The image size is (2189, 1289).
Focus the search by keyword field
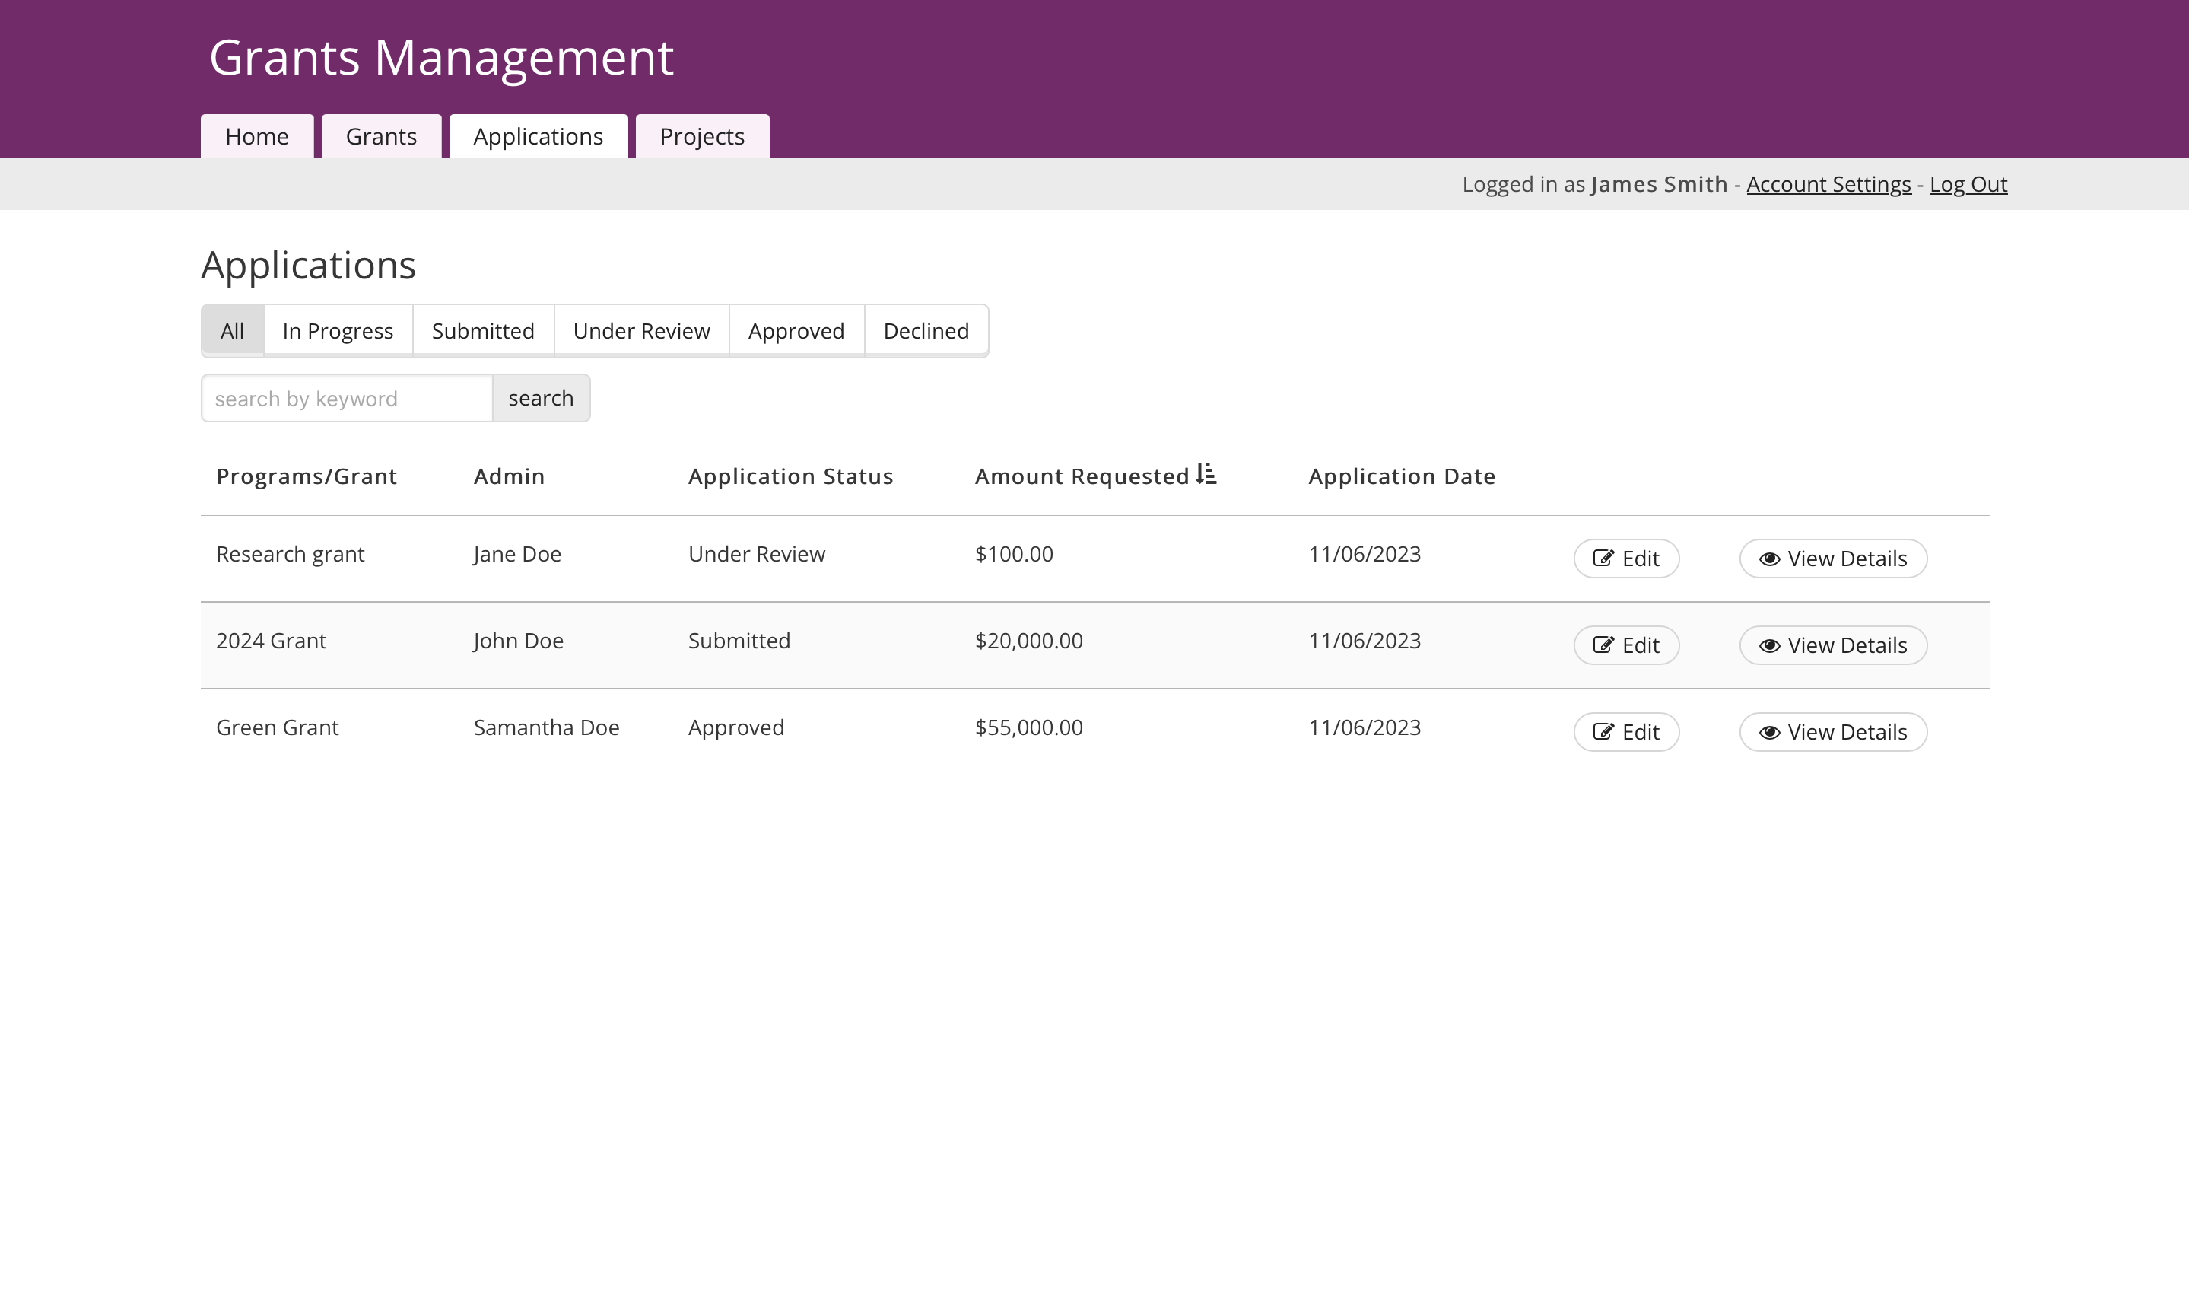(347, 399)
